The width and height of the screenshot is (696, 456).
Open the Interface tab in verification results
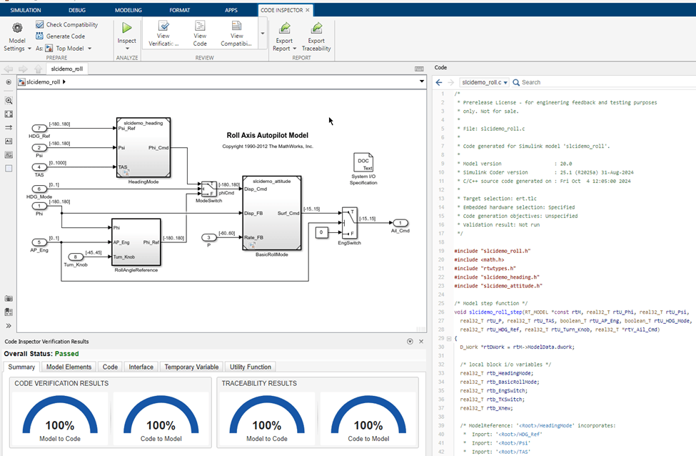[141, 367]
